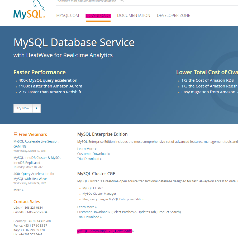Click '2.7x Faster than Amazon Redshift' bullet
This screenshot has height=235, width=238.
(x=50, y=92)
